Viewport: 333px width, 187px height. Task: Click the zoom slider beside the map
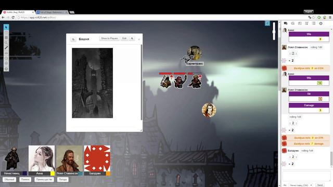(x=274, y=31)
